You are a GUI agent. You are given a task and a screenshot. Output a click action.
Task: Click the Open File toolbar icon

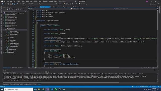coord(11,4)
